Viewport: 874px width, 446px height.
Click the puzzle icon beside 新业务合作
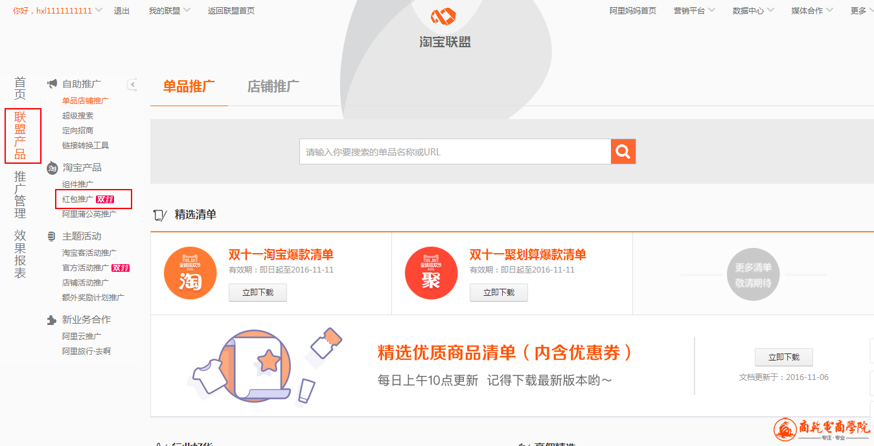[52, 320]
